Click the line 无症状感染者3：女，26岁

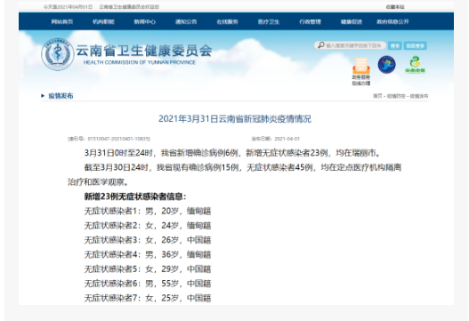point(148,240)
